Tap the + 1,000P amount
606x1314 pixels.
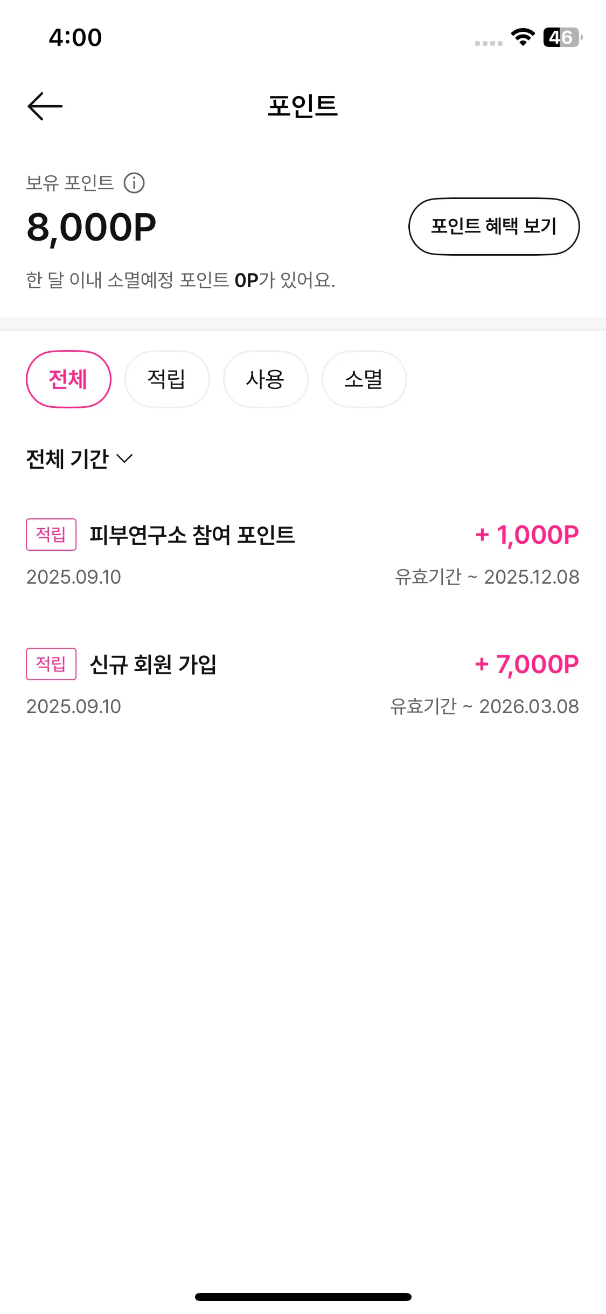(527, 535)
